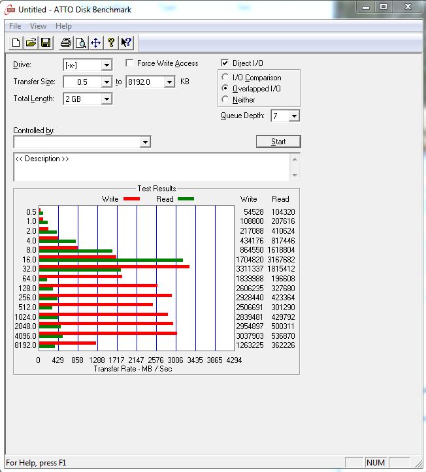
Task: Click inside the Description text box
Action: pos(152,167)
